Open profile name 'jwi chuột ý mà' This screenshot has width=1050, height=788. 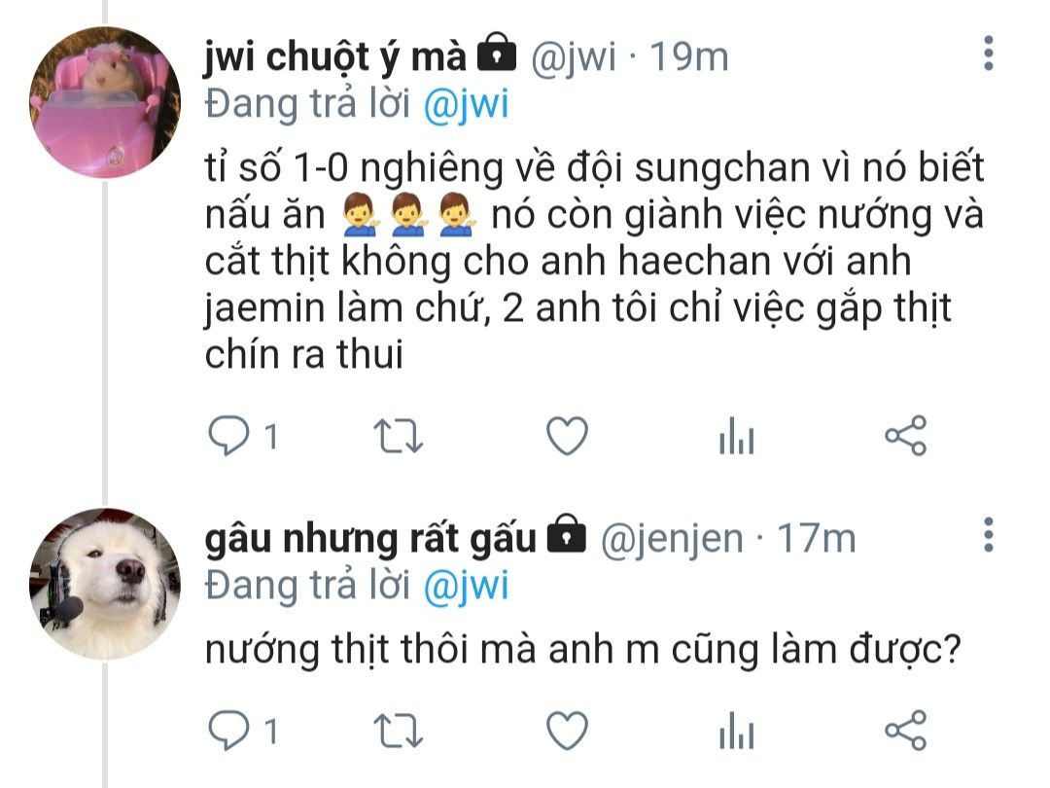pos(334,57)
